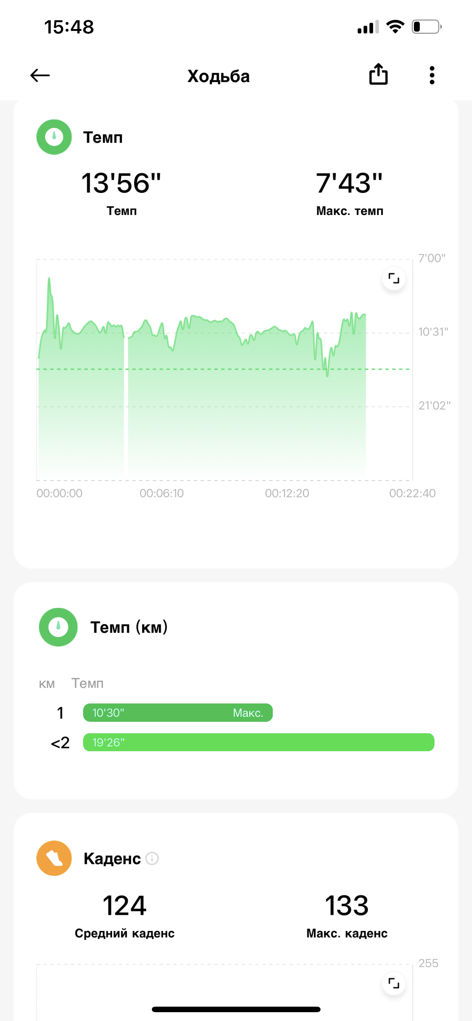Tap the 13'56" average pace value
The image size is (472, 1021).
click(x=121, y=183)
